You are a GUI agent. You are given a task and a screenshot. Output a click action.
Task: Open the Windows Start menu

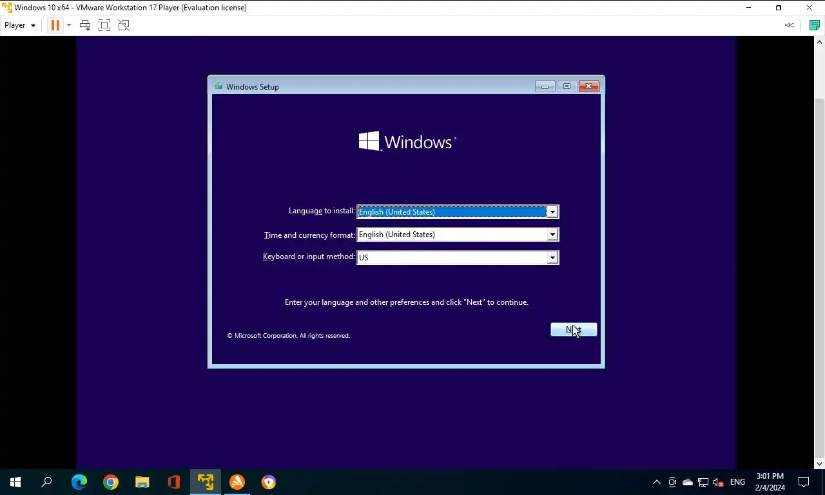[x=15, y=482]
